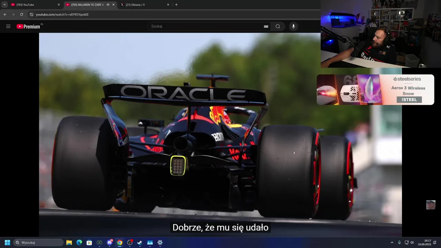Expand the tab search dropdown arrow

[4, 4]
